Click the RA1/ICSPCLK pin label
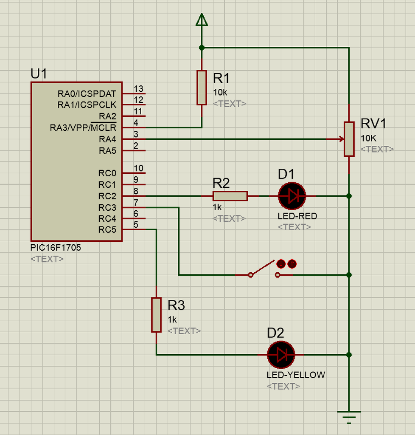415x435 pixels. click(87, 105)
